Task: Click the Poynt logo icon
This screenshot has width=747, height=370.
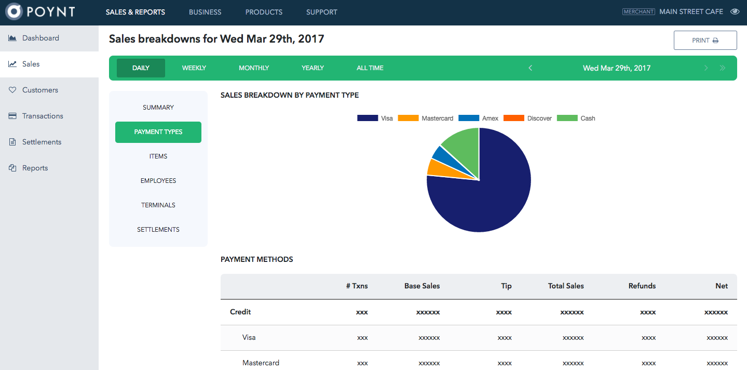Action: [x=13, y=12]
